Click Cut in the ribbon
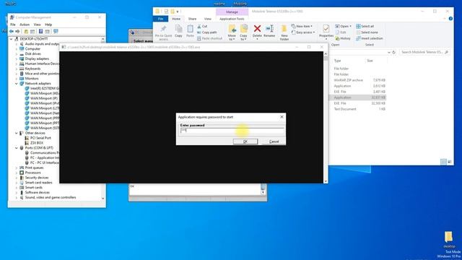The width and height of the screenshot is (462, 260). [202, 26]
